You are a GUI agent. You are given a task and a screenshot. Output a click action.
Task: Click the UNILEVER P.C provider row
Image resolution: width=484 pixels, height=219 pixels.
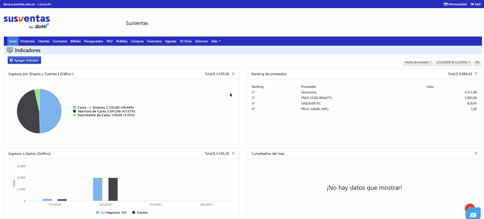tap(364, 103)
